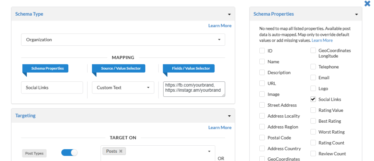Enable the Logo property checkbox
The height and width of the screenshot is (161, 374).
pyautogui.click(x=313, y=88)
